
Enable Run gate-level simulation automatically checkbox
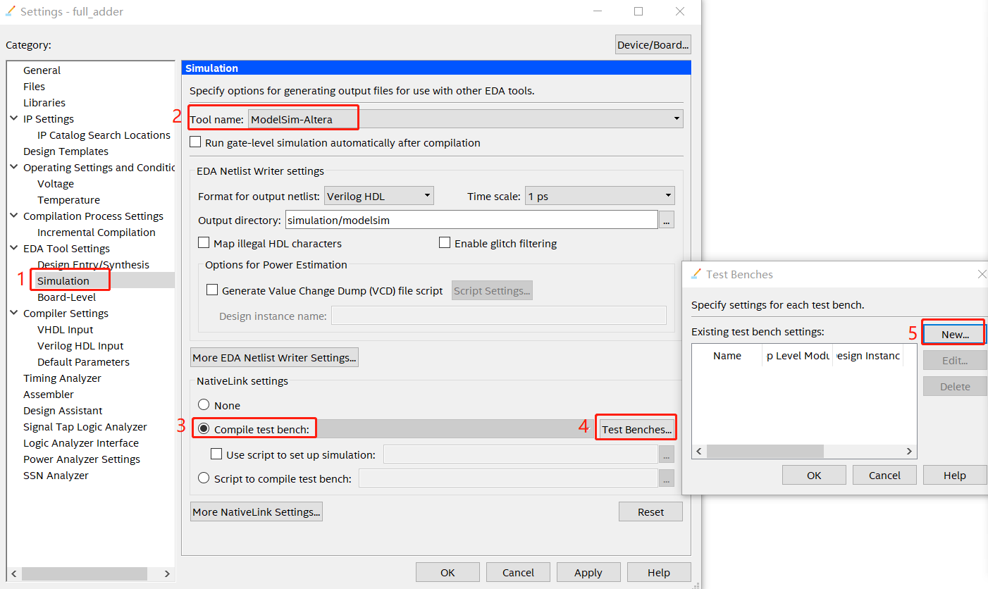click(x=195, y=142)
